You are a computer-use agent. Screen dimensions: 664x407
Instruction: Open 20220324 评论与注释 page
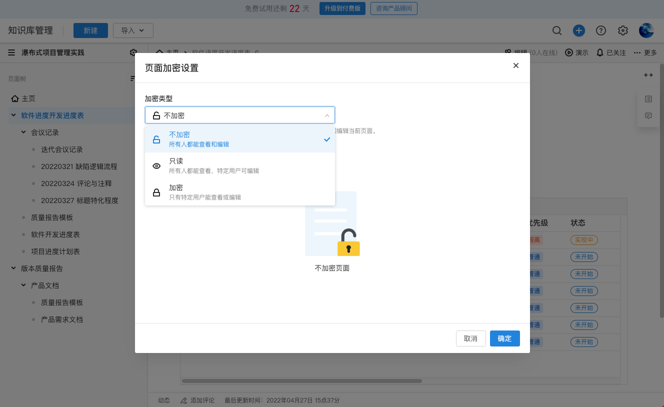[76, 183]
